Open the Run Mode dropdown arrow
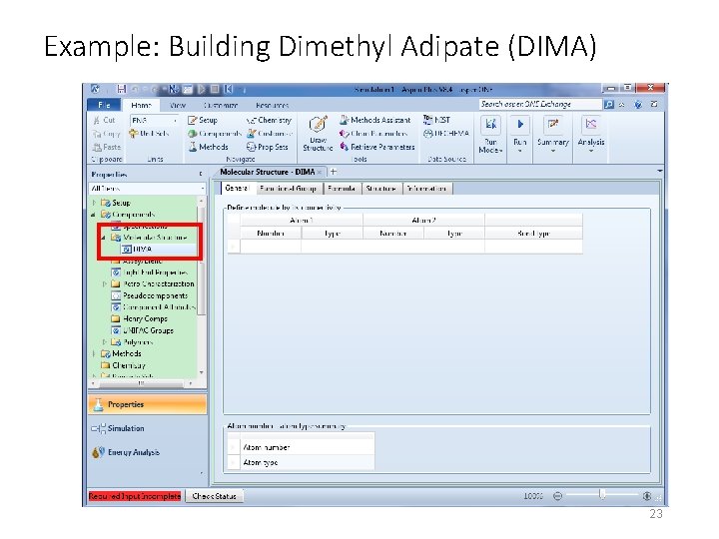This screenshot has height=539, width=719. click(500, 151)
